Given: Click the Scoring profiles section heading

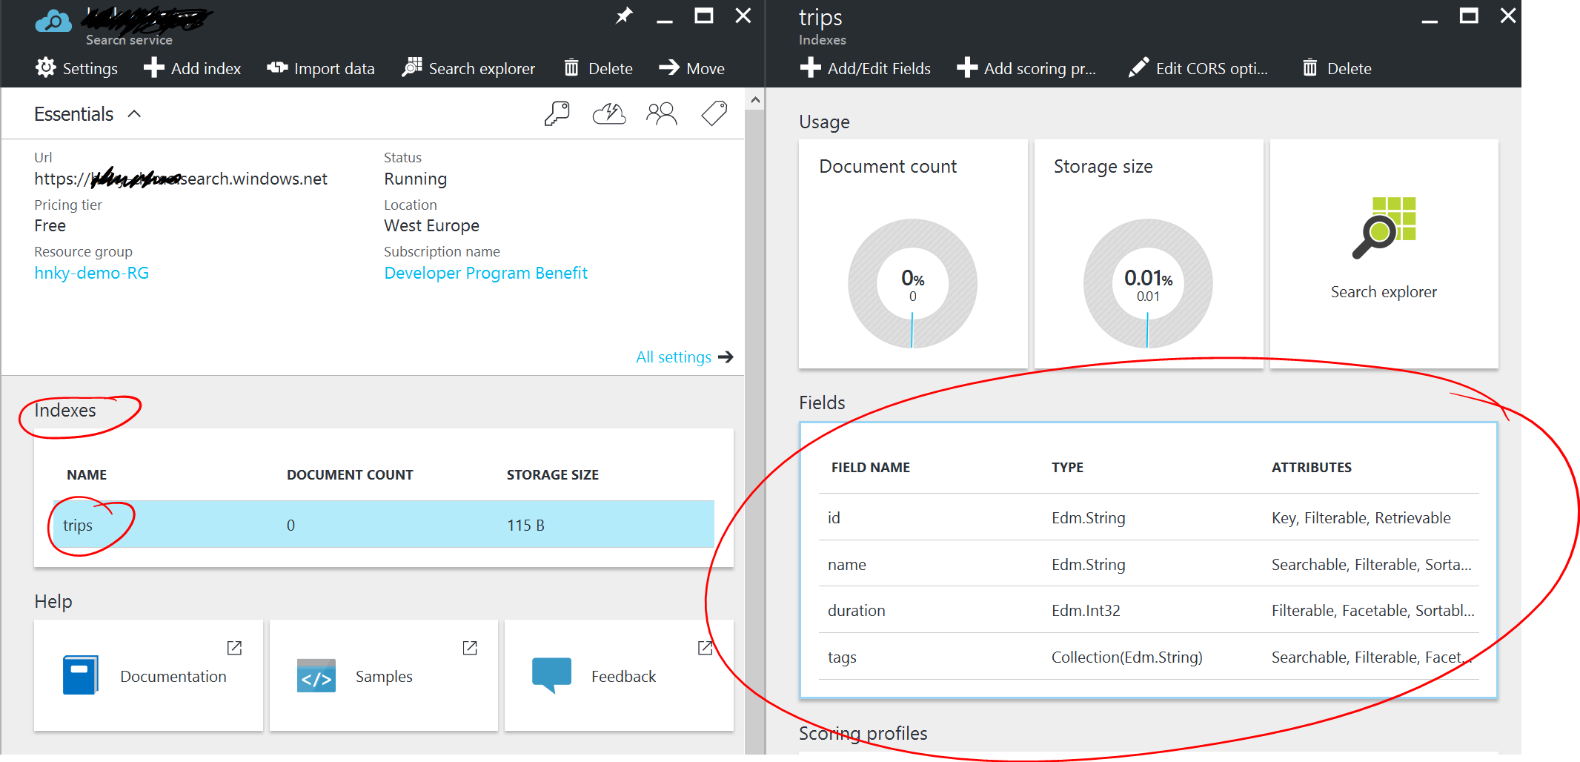Looking at the screenshot, I should pos(863,733).
